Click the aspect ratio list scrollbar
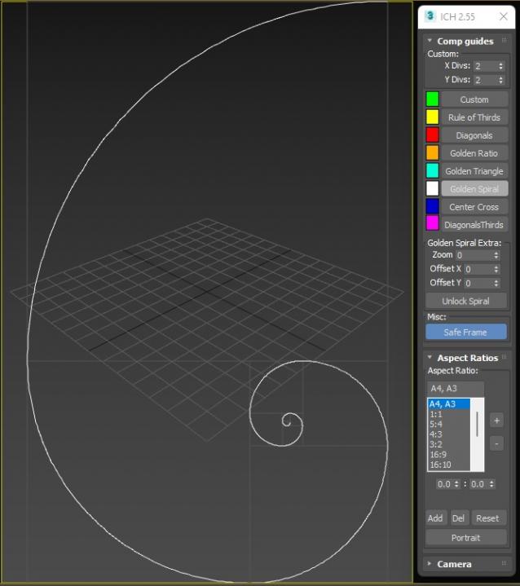Viewport: 520px width, 586px height. [478, 424]
